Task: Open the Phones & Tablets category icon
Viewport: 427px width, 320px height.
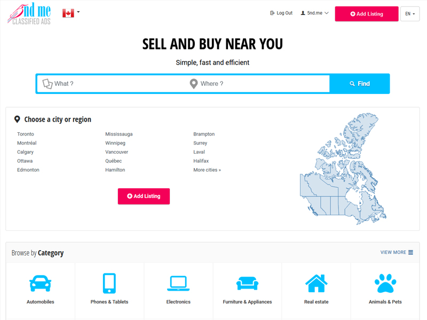Action: [109, 283]
